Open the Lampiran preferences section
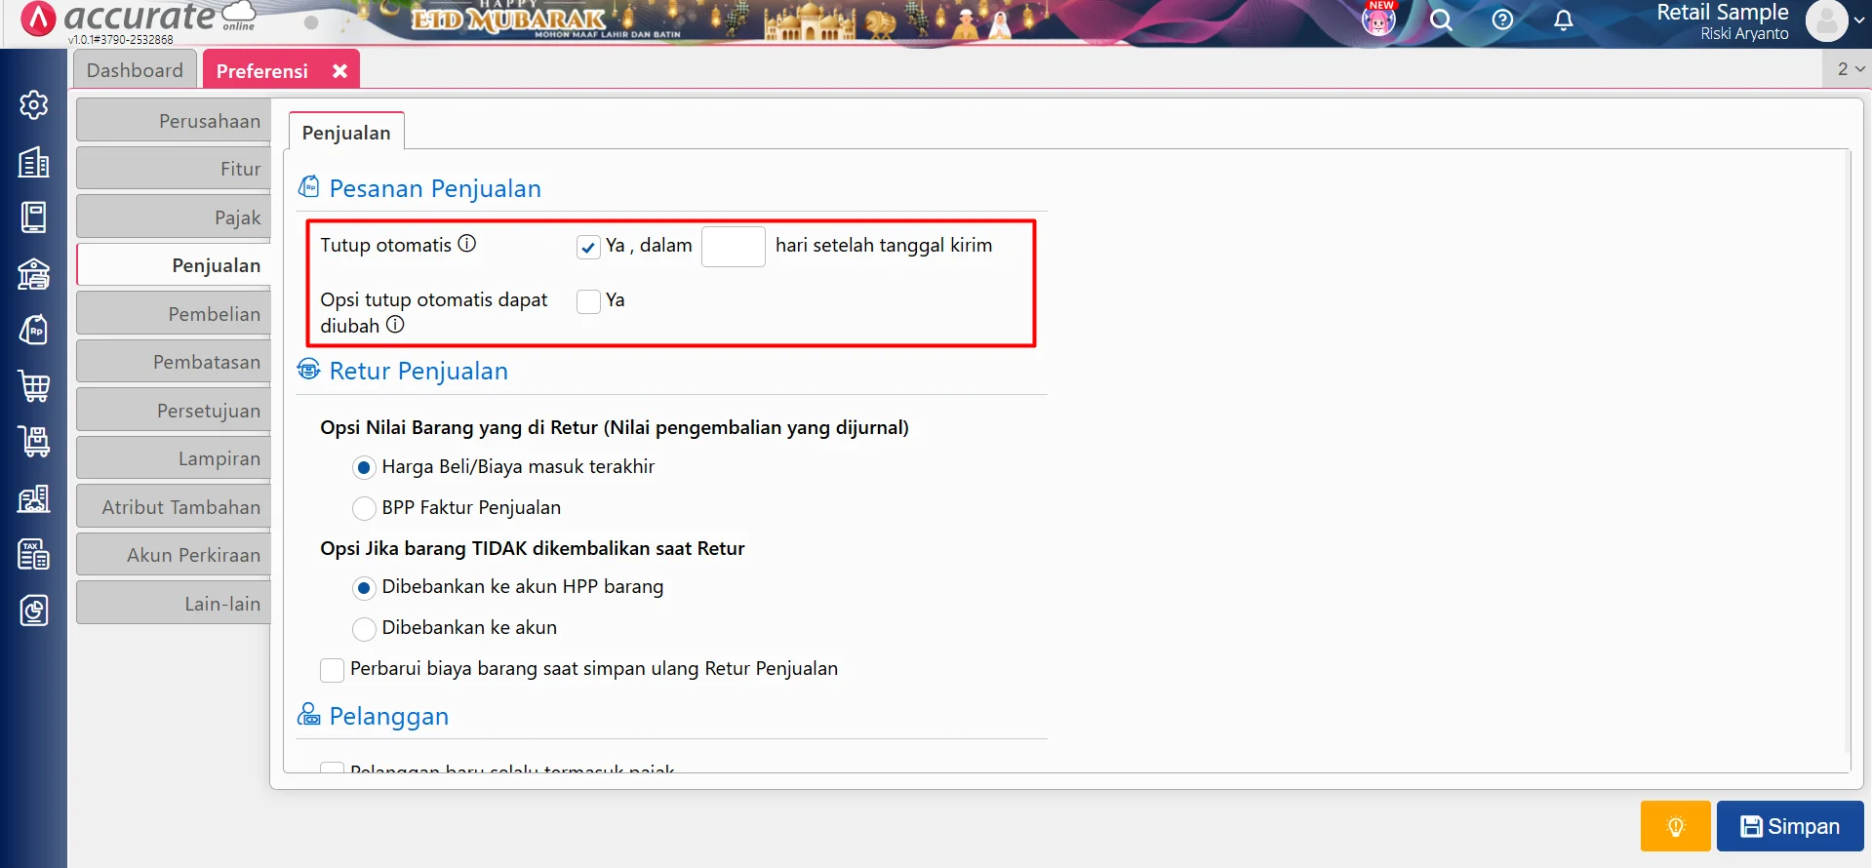Image resolution: width=1872 pixels, height=868 pixels. click(174, 458)
